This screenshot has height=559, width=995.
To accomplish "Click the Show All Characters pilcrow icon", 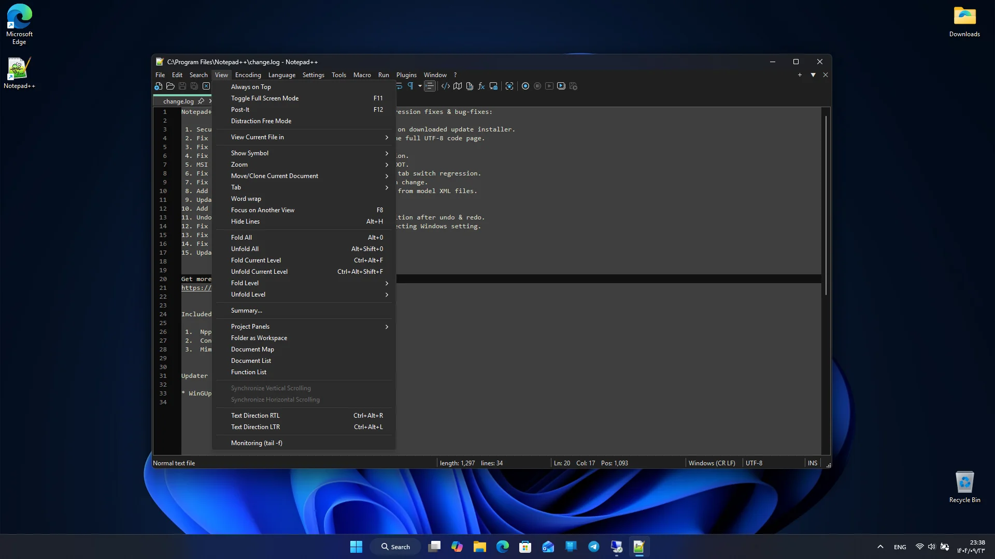I will pos(410,86).
